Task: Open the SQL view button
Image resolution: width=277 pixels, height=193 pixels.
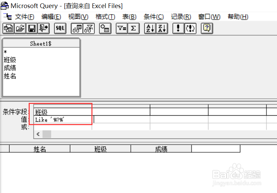Action: tap(60, 28)
